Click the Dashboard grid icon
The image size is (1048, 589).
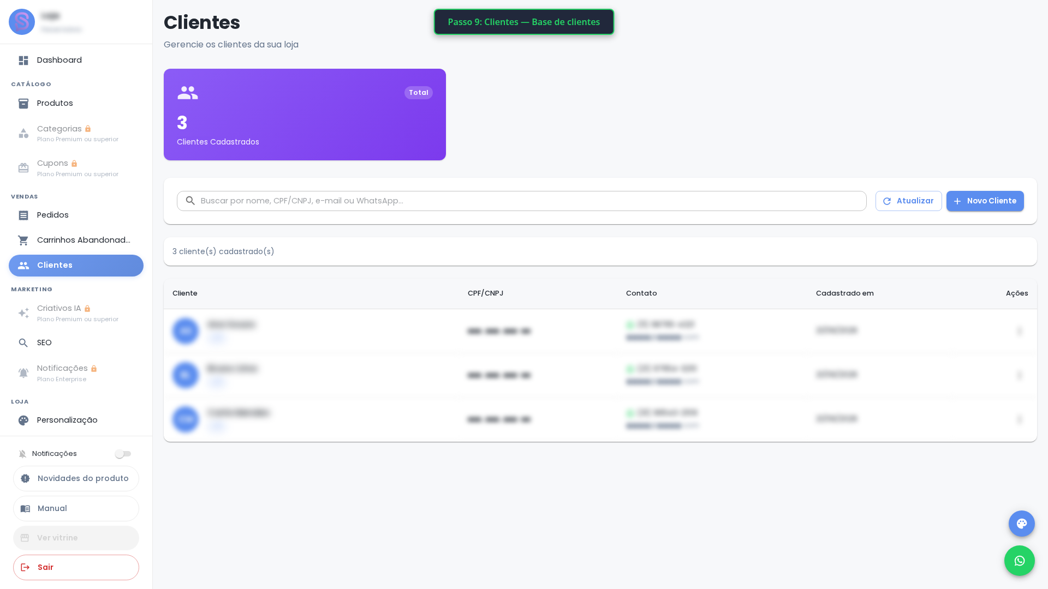pos(23,61)
